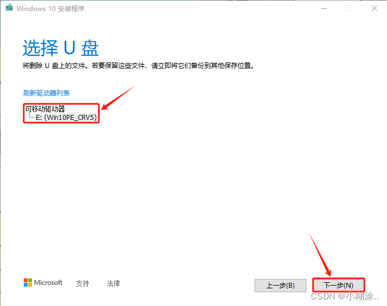The height and width of the screenshot is (306, 387).
Task: Minimize the setup window
Action: pos(324,8)
